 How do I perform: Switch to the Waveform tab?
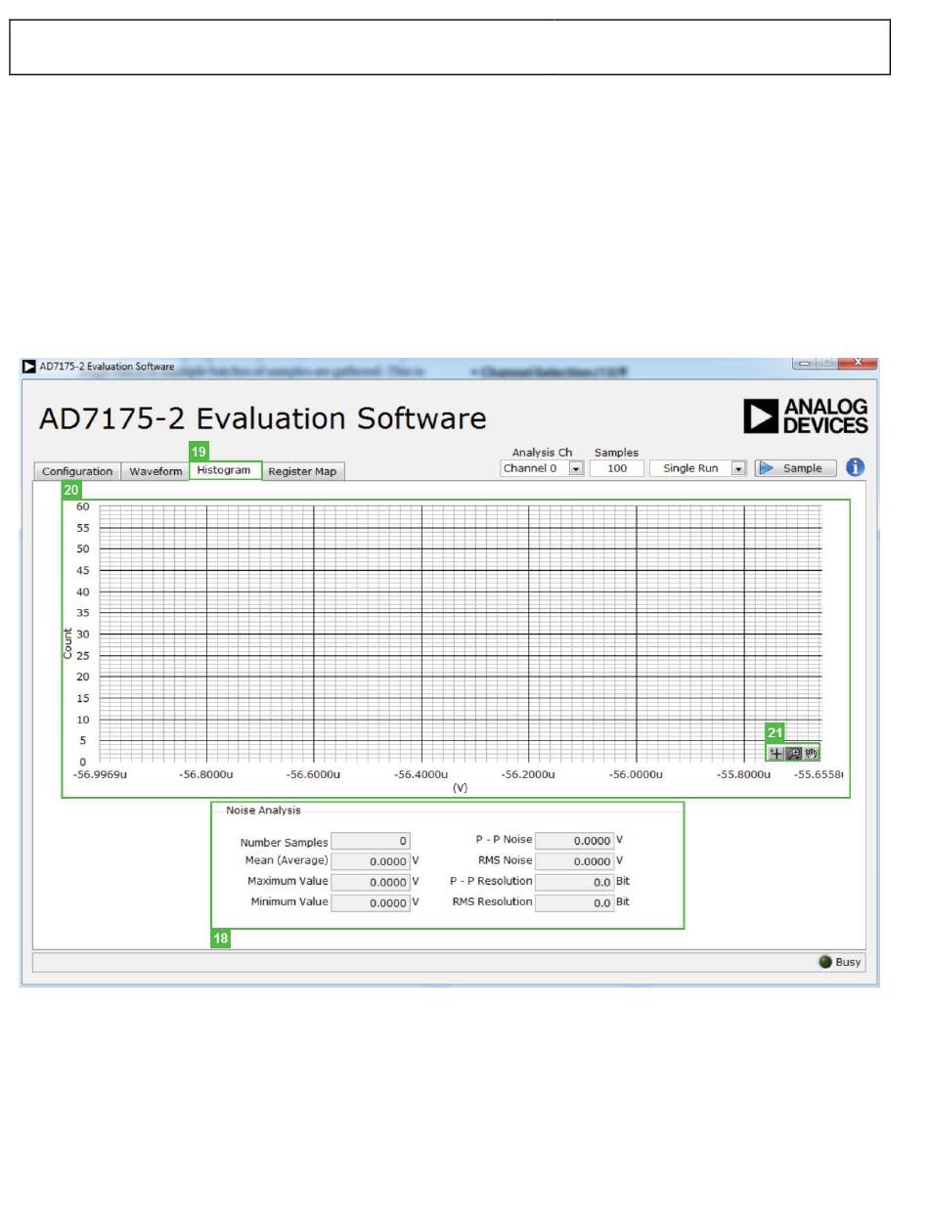pos(155,471)
